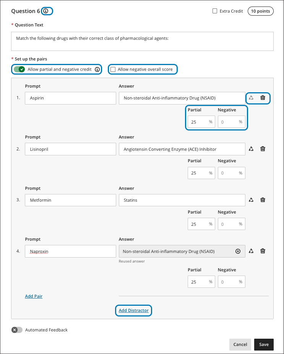This screenshot has width=284, height=354.
Task: Disable Allow partial and negative credit
Action: tap(19, 69)
